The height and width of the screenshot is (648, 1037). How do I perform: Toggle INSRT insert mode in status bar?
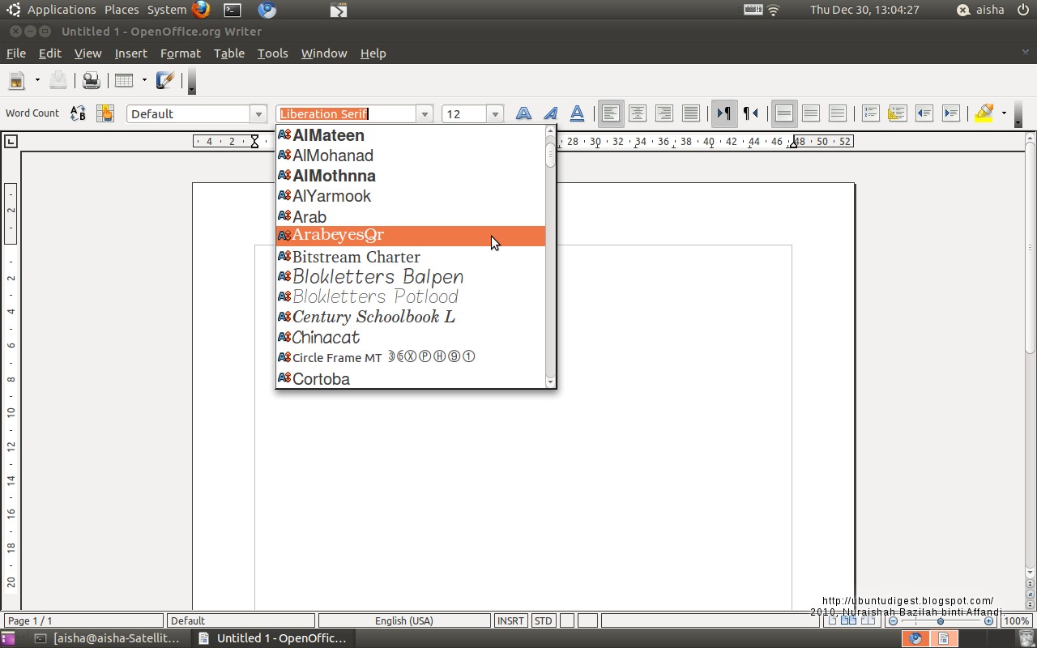click(510, 621)
